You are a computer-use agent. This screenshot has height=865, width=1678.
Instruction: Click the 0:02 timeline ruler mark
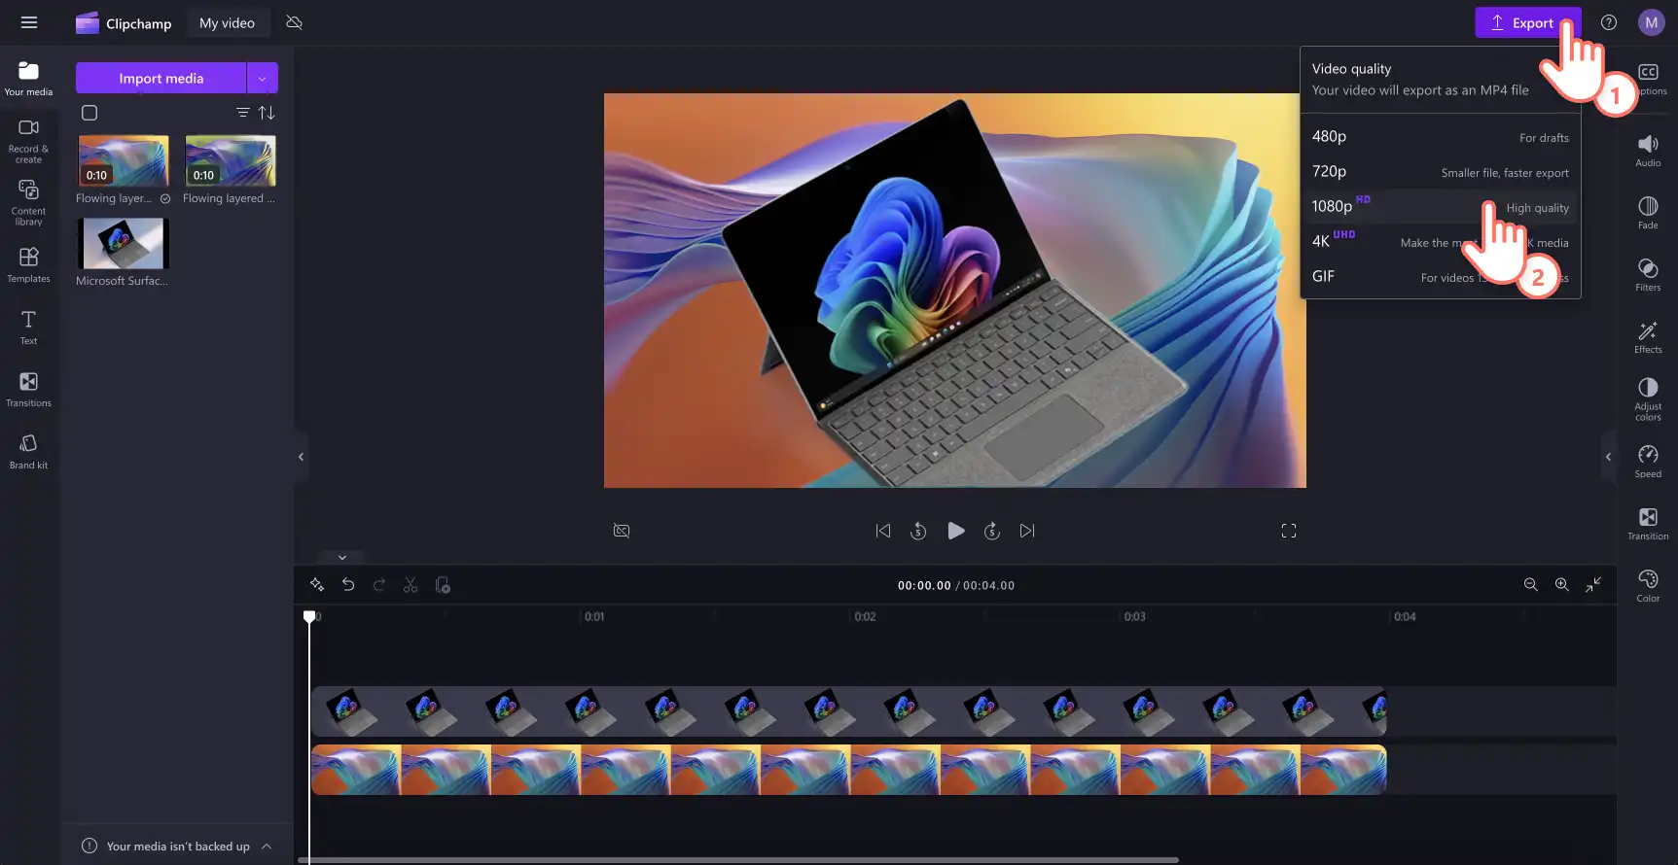coord(865,617)
